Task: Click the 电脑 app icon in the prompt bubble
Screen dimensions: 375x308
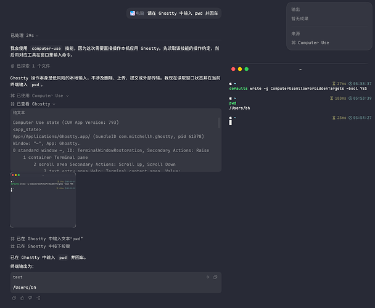Action: point(132,13)
